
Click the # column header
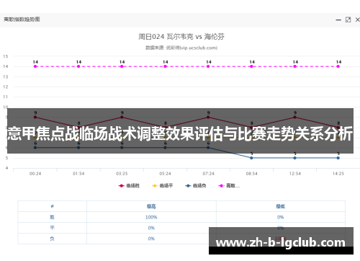click(52, 206)
